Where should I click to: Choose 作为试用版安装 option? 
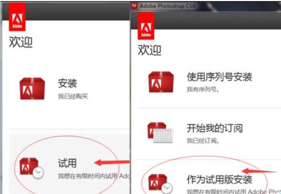coord(219,180)
